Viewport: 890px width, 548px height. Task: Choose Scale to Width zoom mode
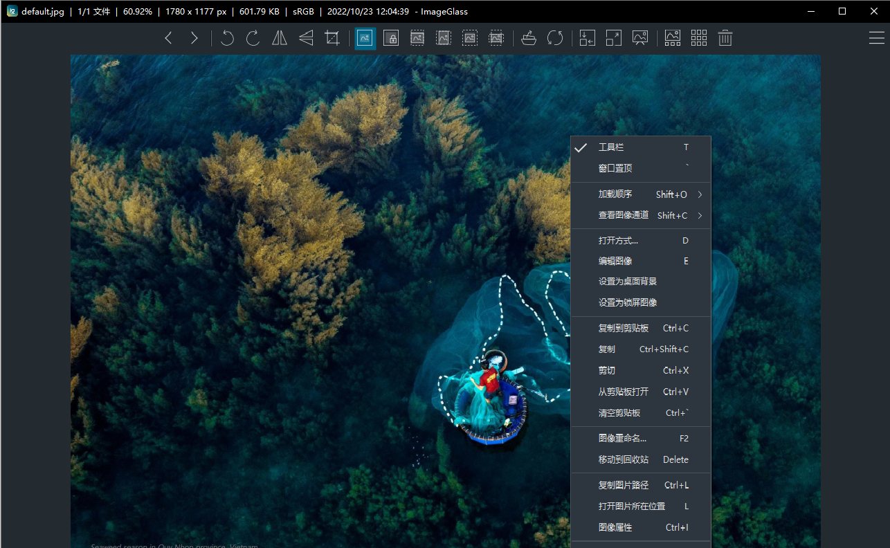point(417,38)
